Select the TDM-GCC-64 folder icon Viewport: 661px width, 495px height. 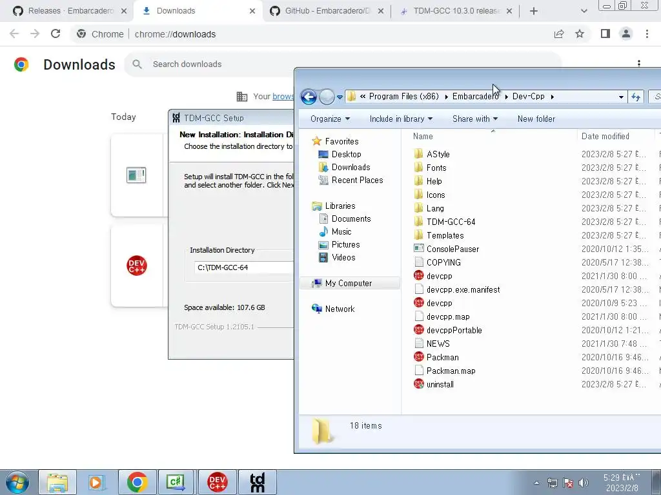coord(418,222)
